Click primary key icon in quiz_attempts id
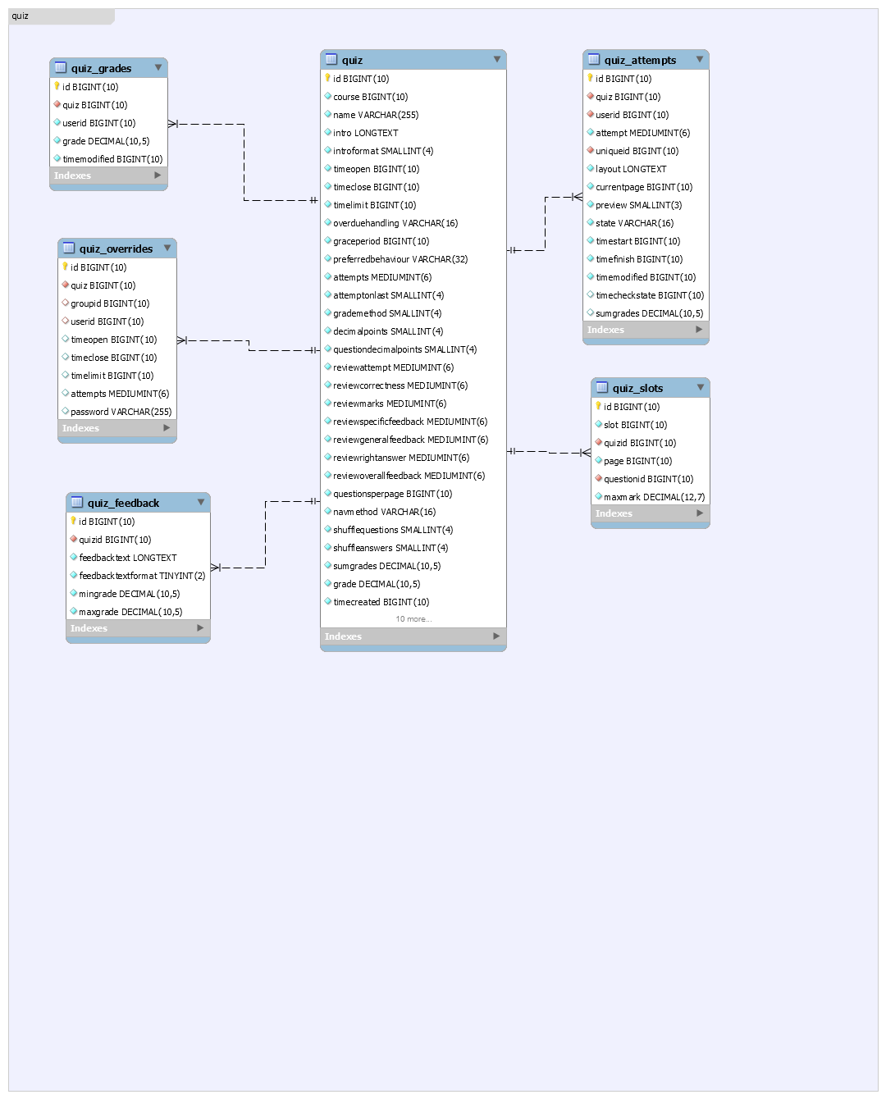The height and width of the screenshot is (1099, 886). [590, 78]
